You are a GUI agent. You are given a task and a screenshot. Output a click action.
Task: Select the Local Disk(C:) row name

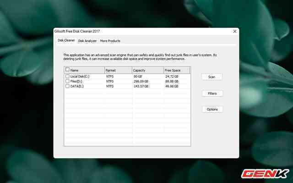pyautogui.click(x=80, y=76)
